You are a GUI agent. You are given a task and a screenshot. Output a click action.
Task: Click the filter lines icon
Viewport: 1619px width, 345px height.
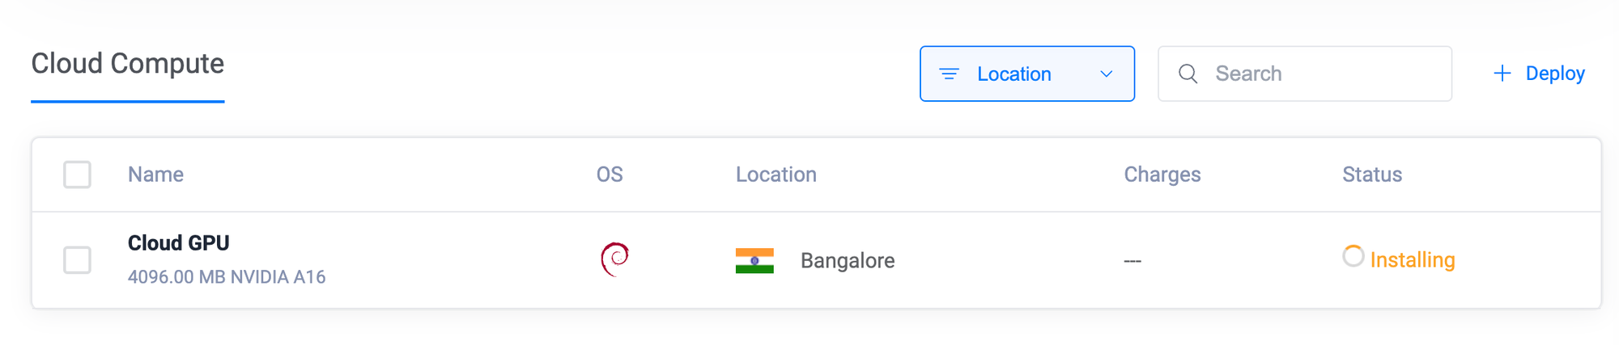tap(949, 74)
